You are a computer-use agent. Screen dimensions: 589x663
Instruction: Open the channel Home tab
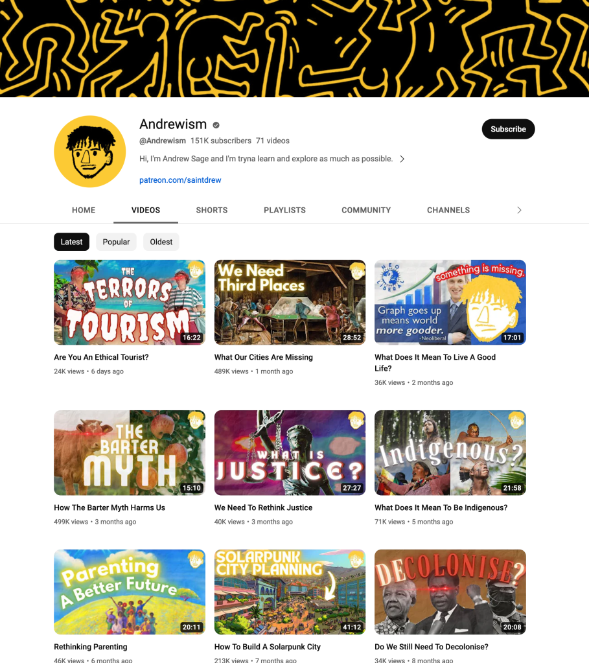(84, 210)
